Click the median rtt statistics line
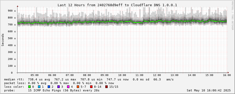The height and width of the screenshot is (94, 235). 89,79
